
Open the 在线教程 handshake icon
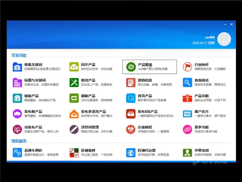pos(131,129)
